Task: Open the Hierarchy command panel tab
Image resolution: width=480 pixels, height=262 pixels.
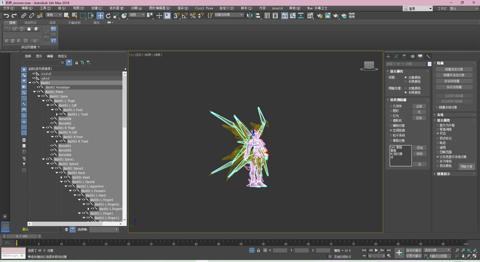Action: pos(404,56)
